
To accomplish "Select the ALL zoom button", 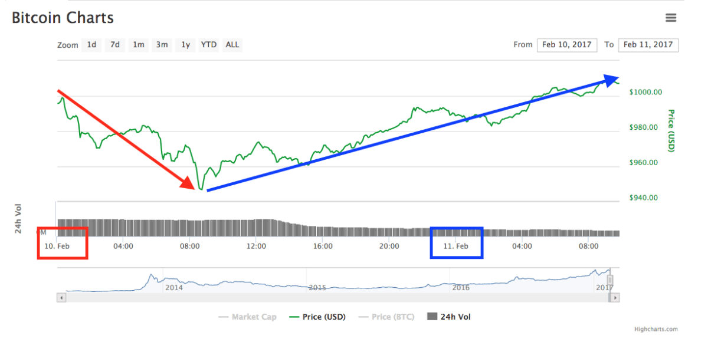I will (232, 45).
